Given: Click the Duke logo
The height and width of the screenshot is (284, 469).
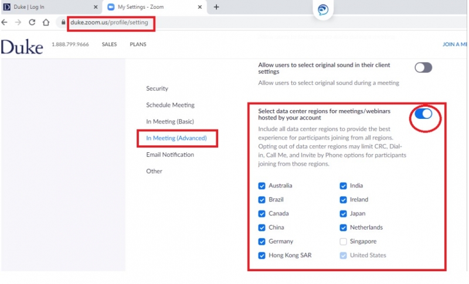Looking at the screenshot, I should click(22, 47).
